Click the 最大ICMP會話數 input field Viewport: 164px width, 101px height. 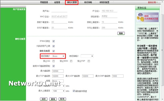(118, 76)
